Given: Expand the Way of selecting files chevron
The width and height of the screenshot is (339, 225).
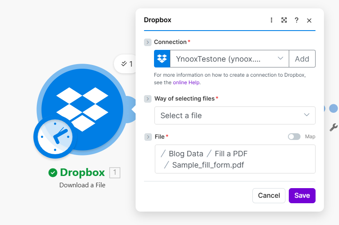Looking at the screenshot, I should pyautogui.click(x=148, y=99).
